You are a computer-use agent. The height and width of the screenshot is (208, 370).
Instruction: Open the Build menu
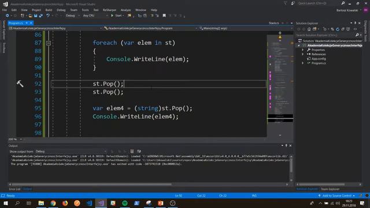click(49, 10)
